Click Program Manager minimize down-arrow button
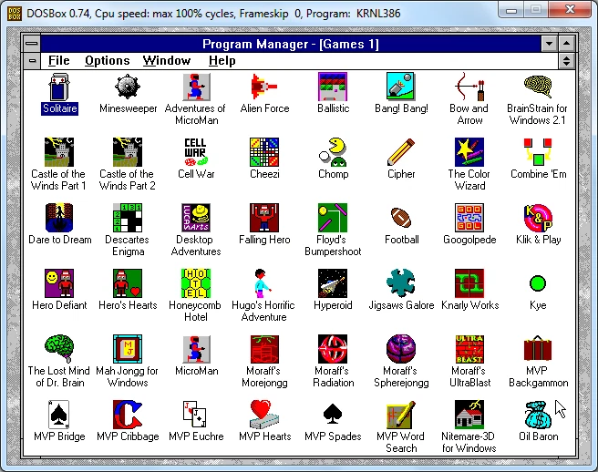The image size is (598, 472). click(x=549, y=44)
